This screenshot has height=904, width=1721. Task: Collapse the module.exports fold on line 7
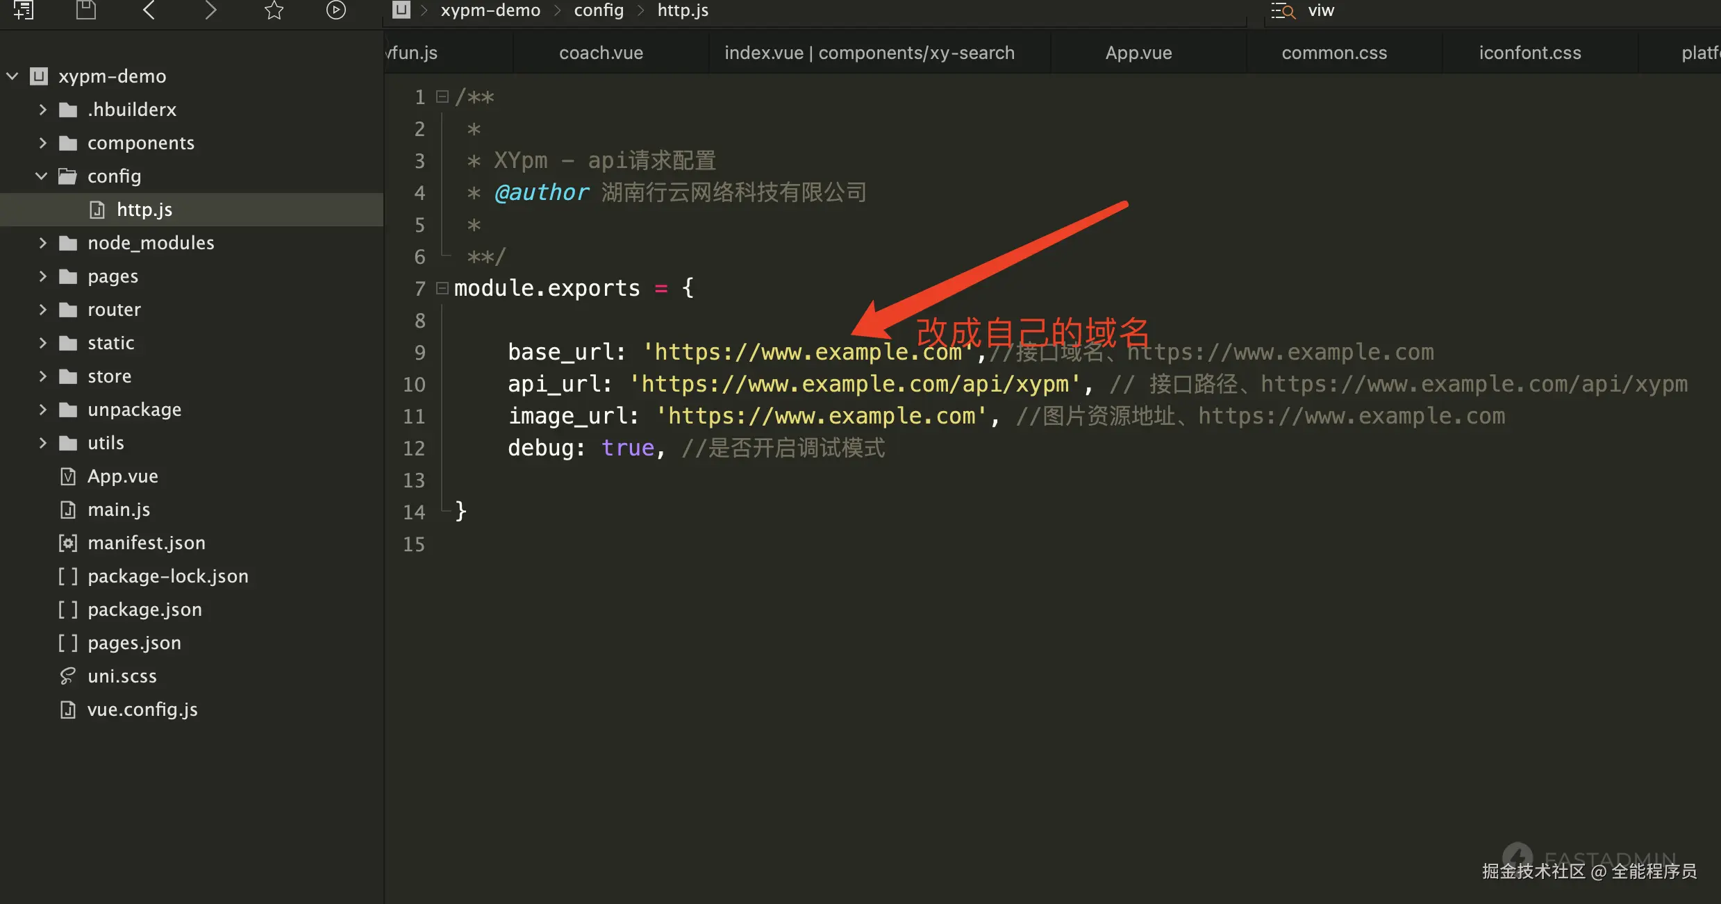coord(442,287)
